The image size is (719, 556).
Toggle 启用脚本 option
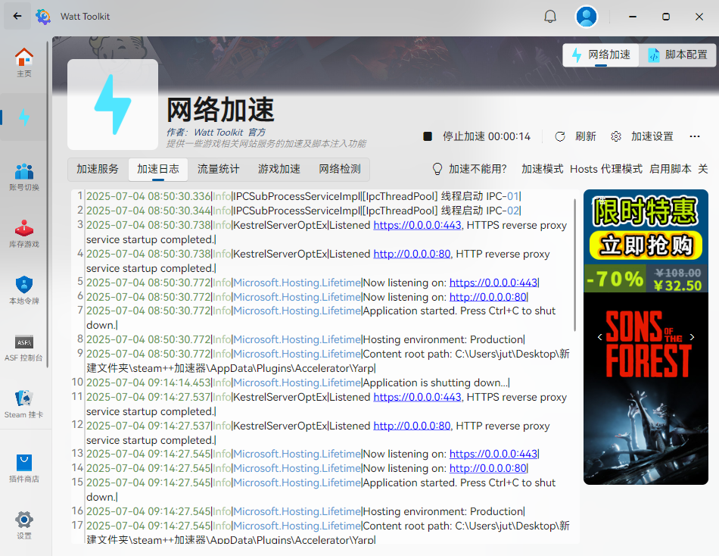679,169
